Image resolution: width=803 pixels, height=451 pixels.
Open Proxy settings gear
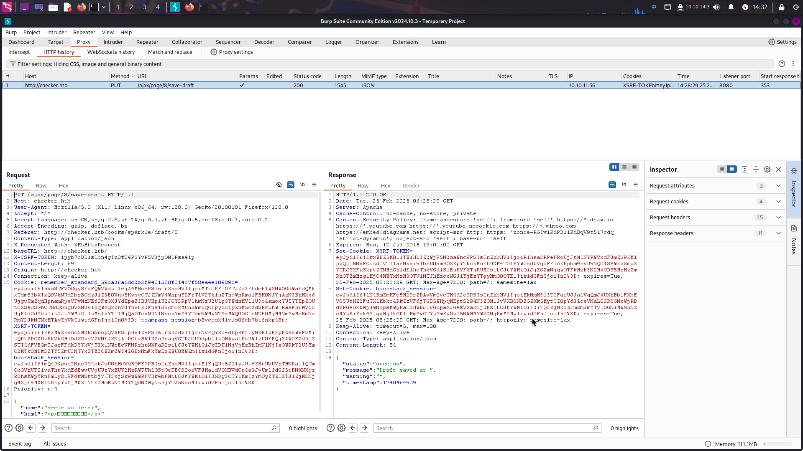pyautogui.click(x=214, y=52)
